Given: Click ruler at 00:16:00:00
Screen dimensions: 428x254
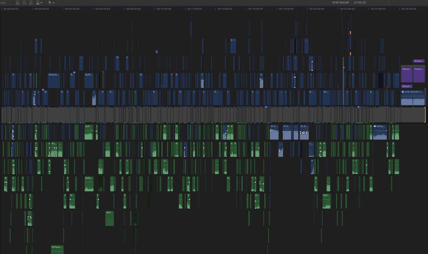Looking at the screenshot, I should click(256, 9).
